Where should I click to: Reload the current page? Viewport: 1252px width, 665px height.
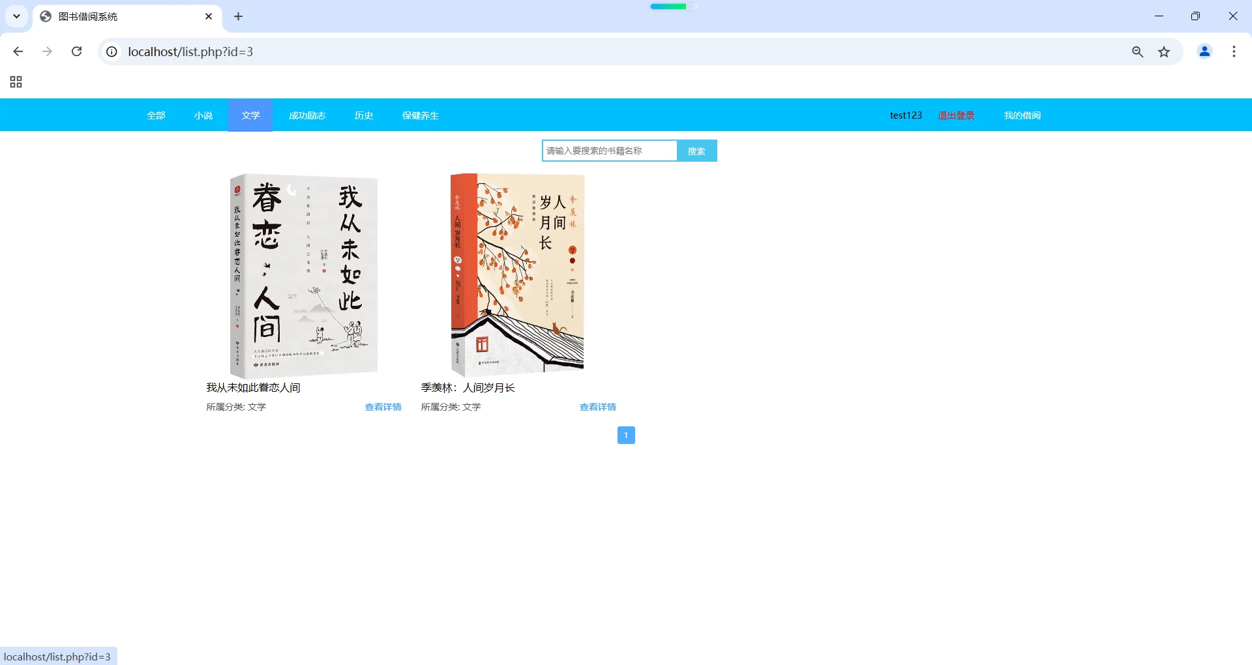76,52
